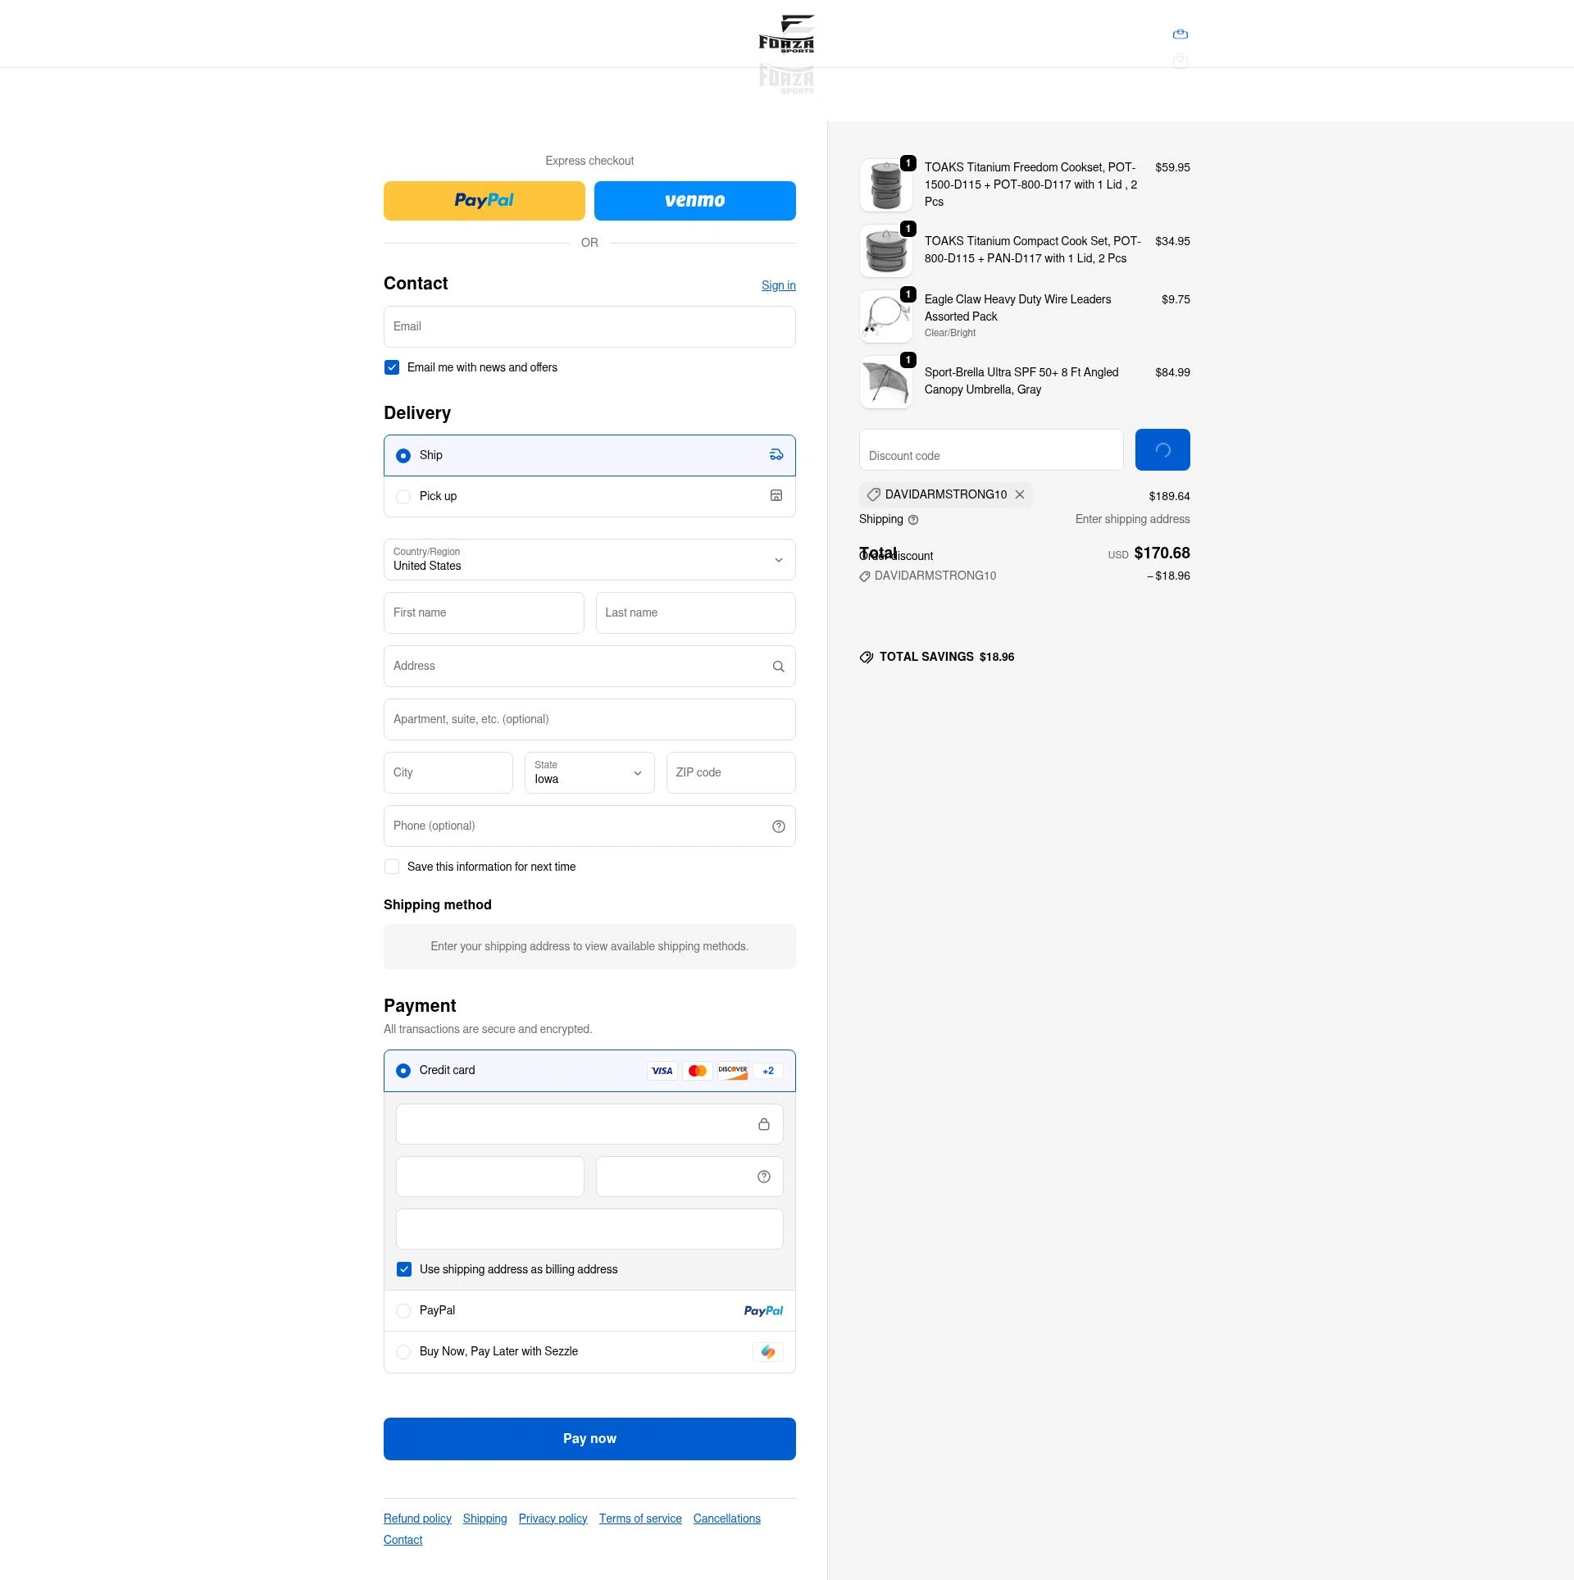Click the Sezzle logo icon
Viewport: 1574px width, 1580px height.
767,1352
